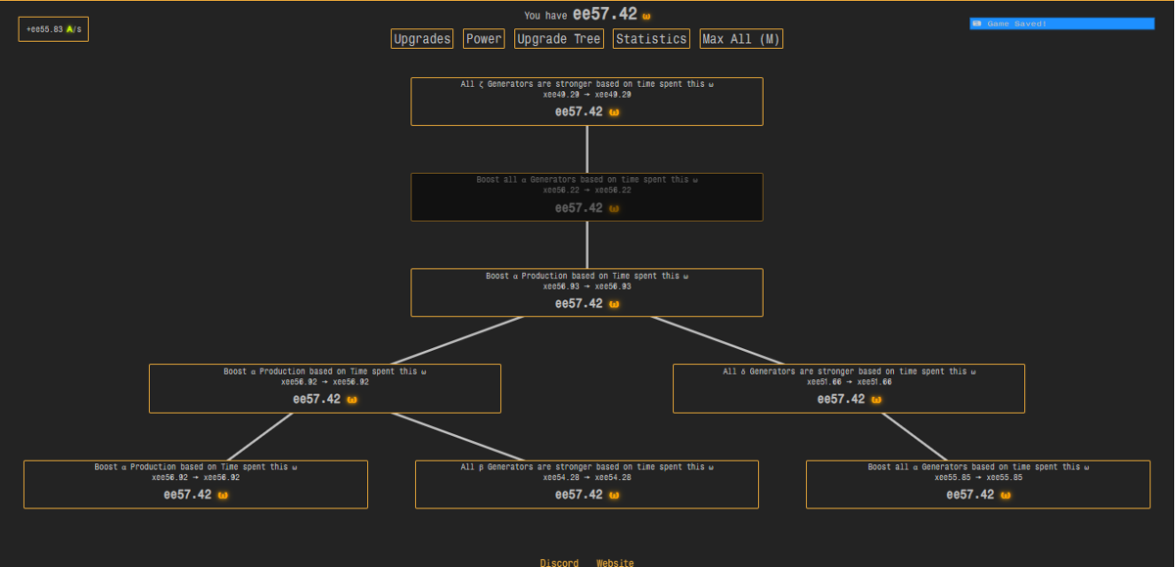Open the Discord link at the bottom
The width and height of the screenshot is (1175, 567).
pos(558,562)
